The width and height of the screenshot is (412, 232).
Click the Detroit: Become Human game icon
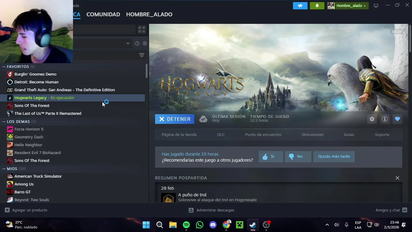[x=10, y=82]
